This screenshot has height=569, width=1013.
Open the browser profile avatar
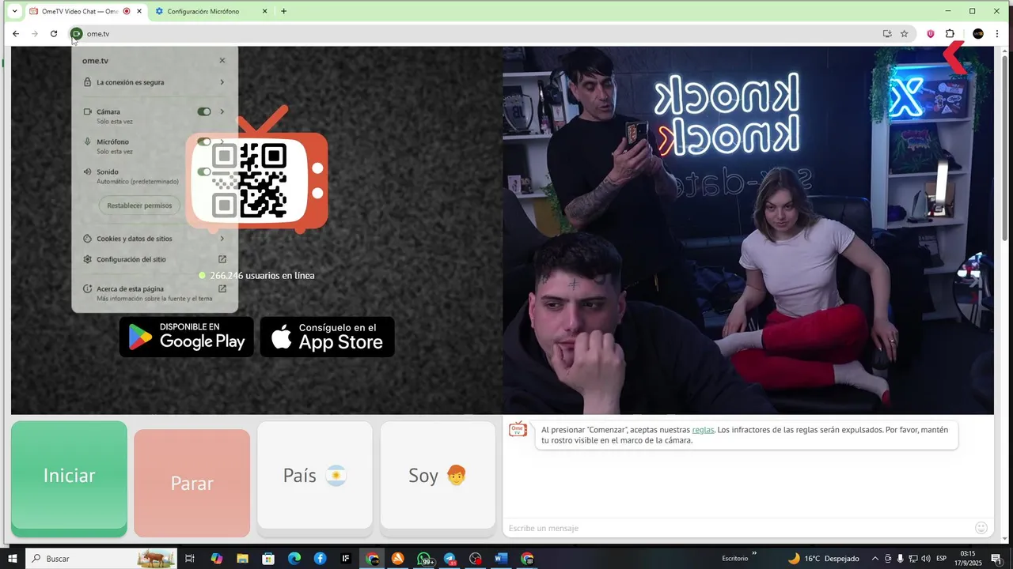click(978, 34)
